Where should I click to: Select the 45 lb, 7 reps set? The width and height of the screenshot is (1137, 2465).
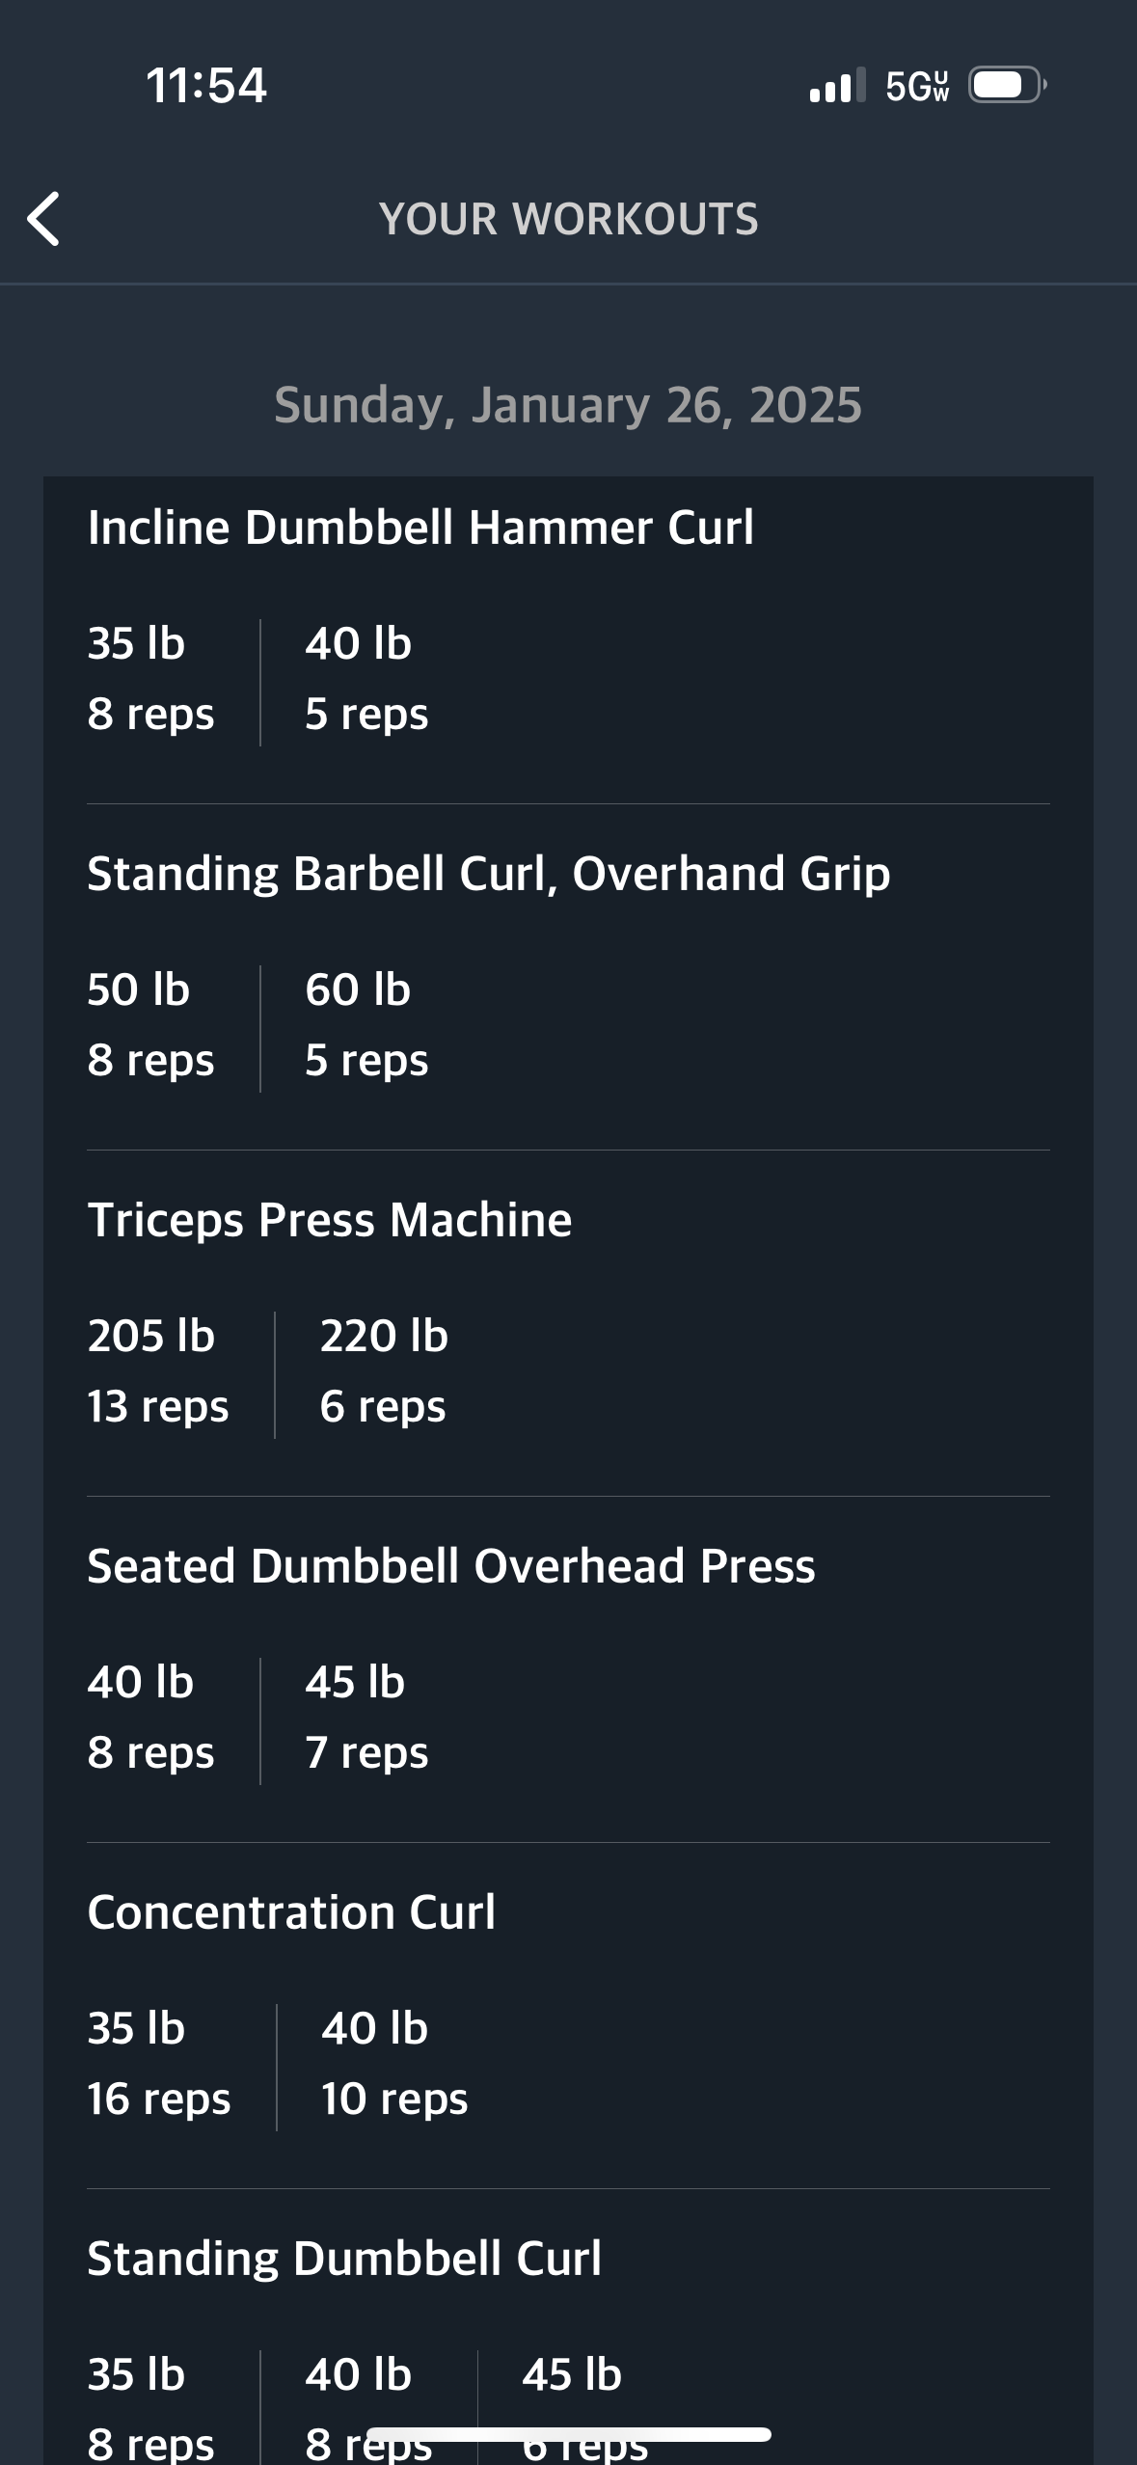[x=366, y=1718]
